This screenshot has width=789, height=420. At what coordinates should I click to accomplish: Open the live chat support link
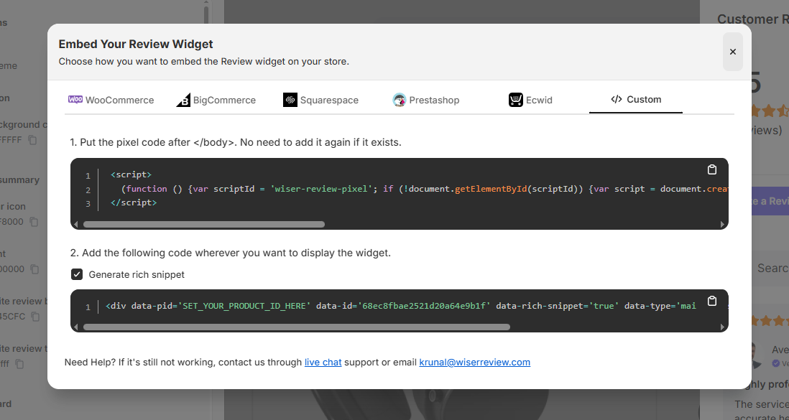(x=323, y=362)
